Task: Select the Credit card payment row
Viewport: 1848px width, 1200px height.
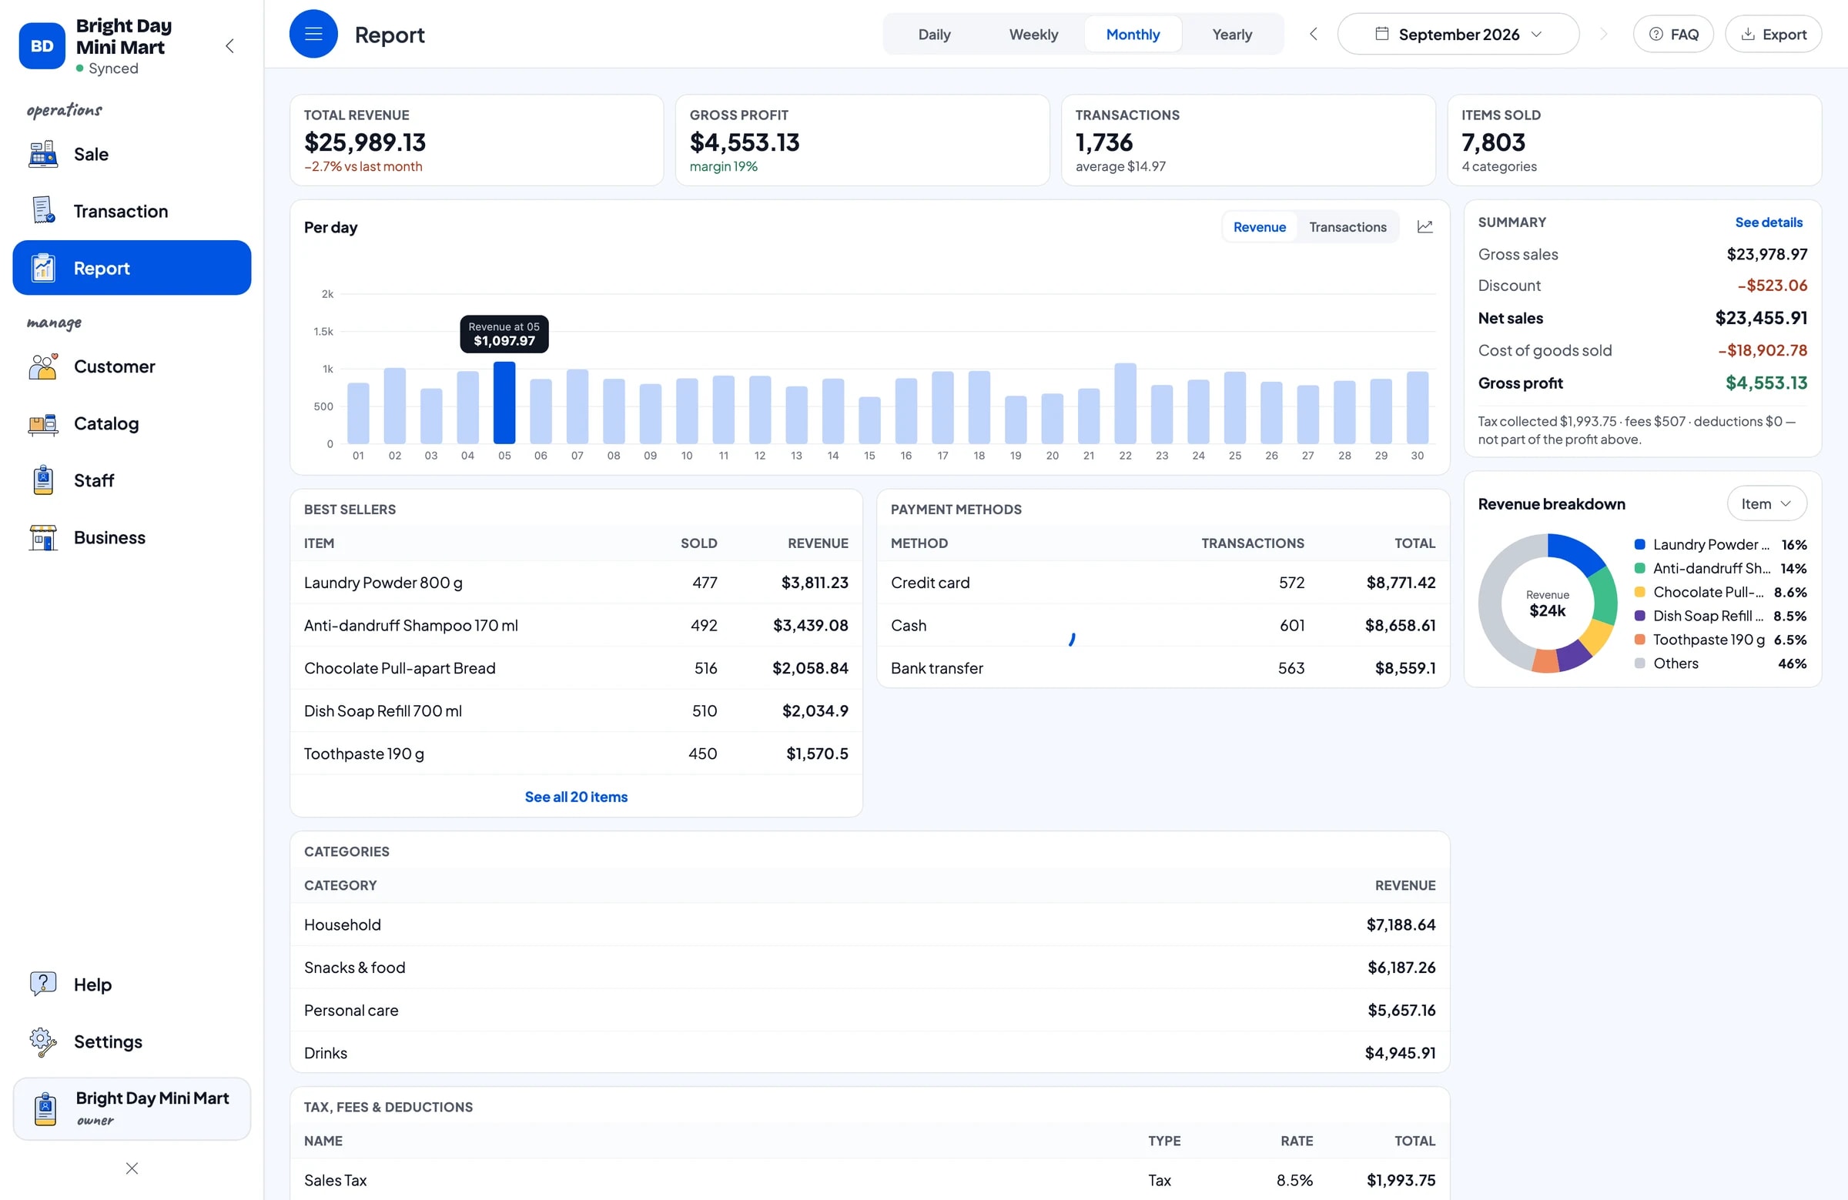Action: (x=1163, y=582)
